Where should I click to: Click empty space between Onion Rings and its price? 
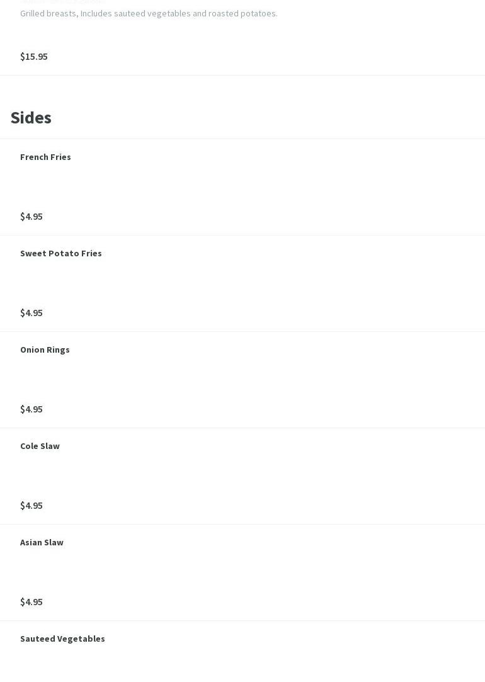(x=189, y=379)
